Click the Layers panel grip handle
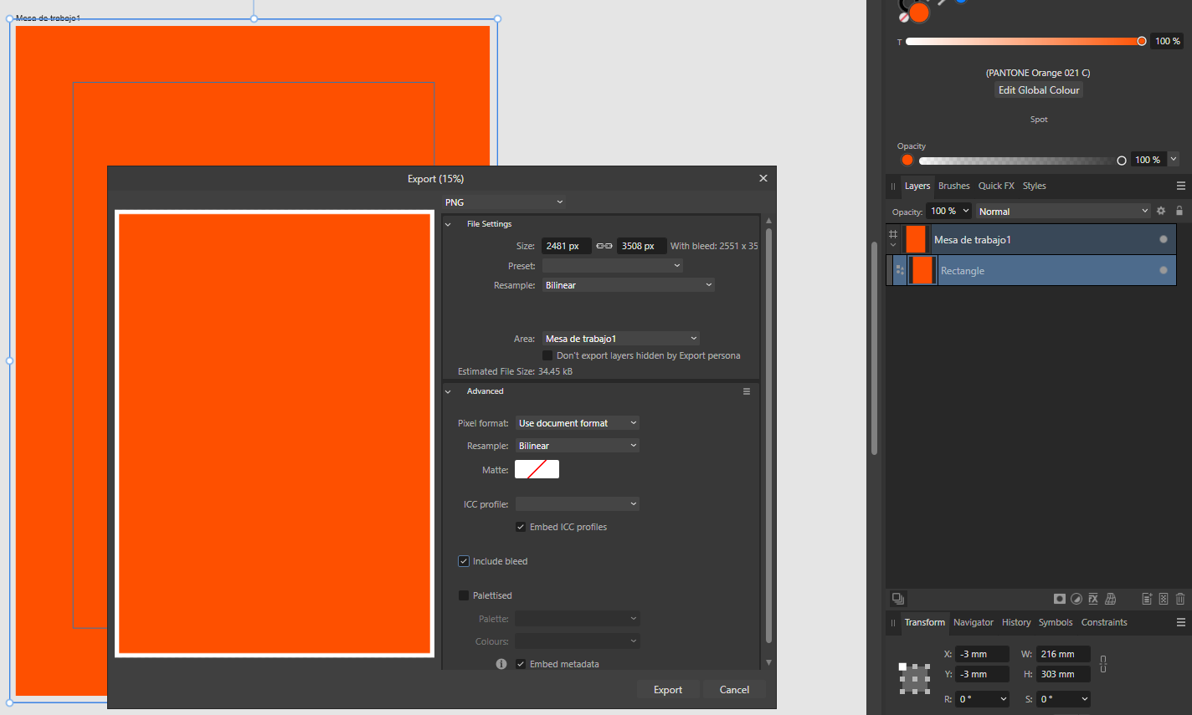 (x=893, y=186)
